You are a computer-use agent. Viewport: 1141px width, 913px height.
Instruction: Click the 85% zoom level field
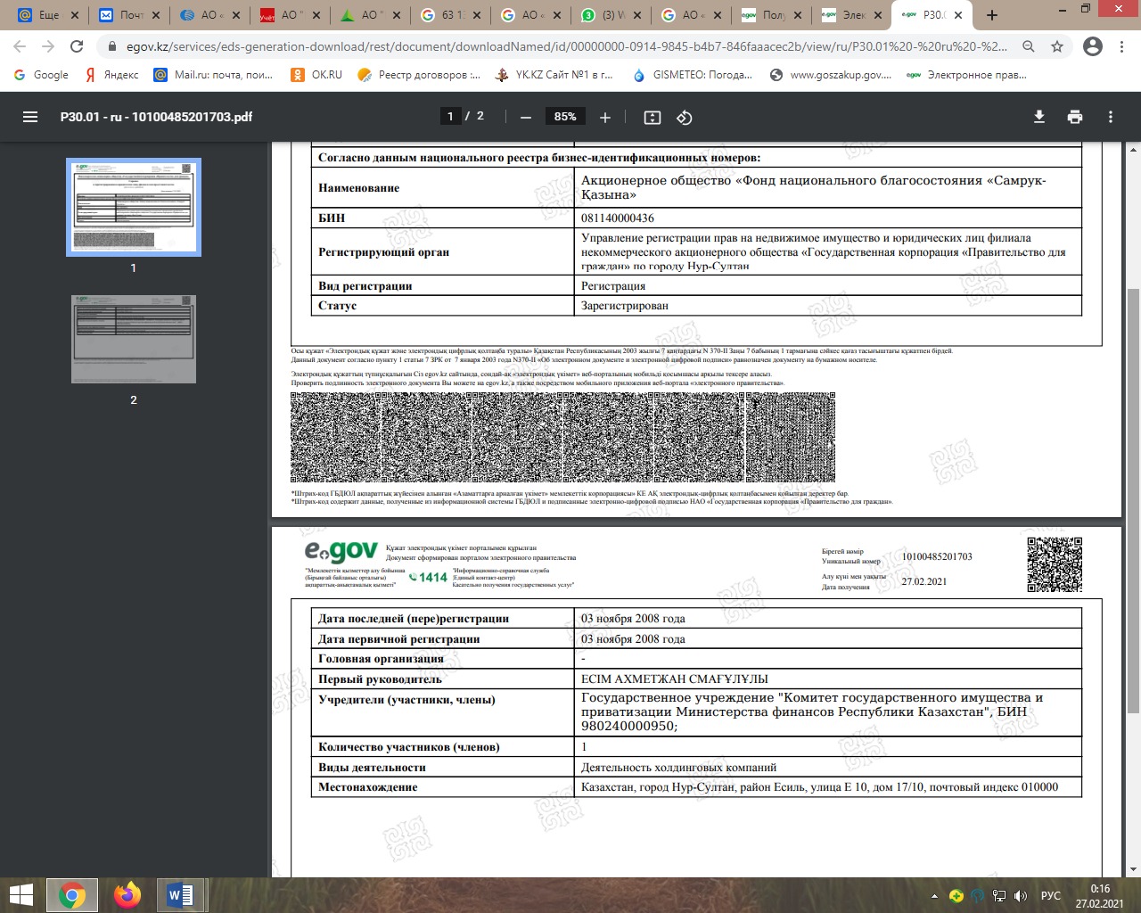click(x=565, y=117)
